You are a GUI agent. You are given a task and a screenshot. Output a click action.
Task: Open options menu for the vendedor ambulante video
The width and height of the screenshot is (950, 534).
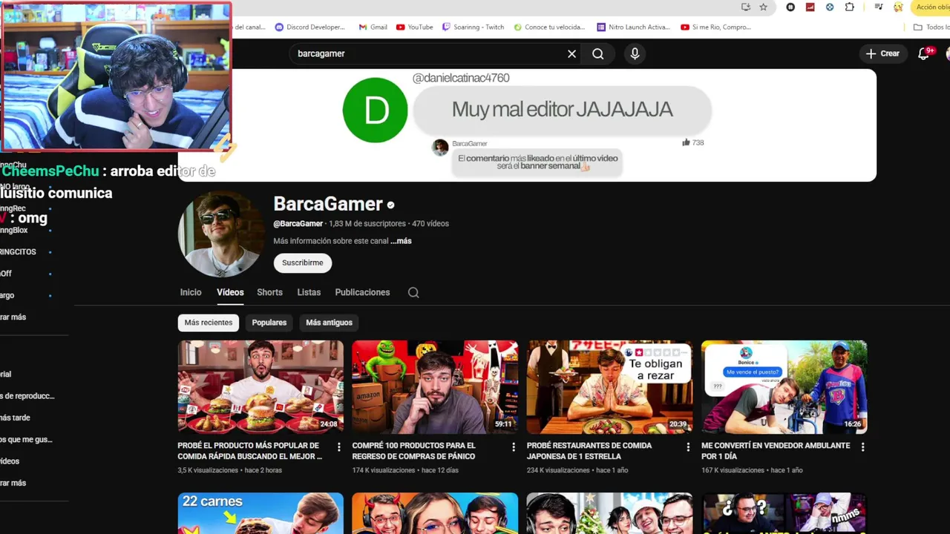coord(862,447)
